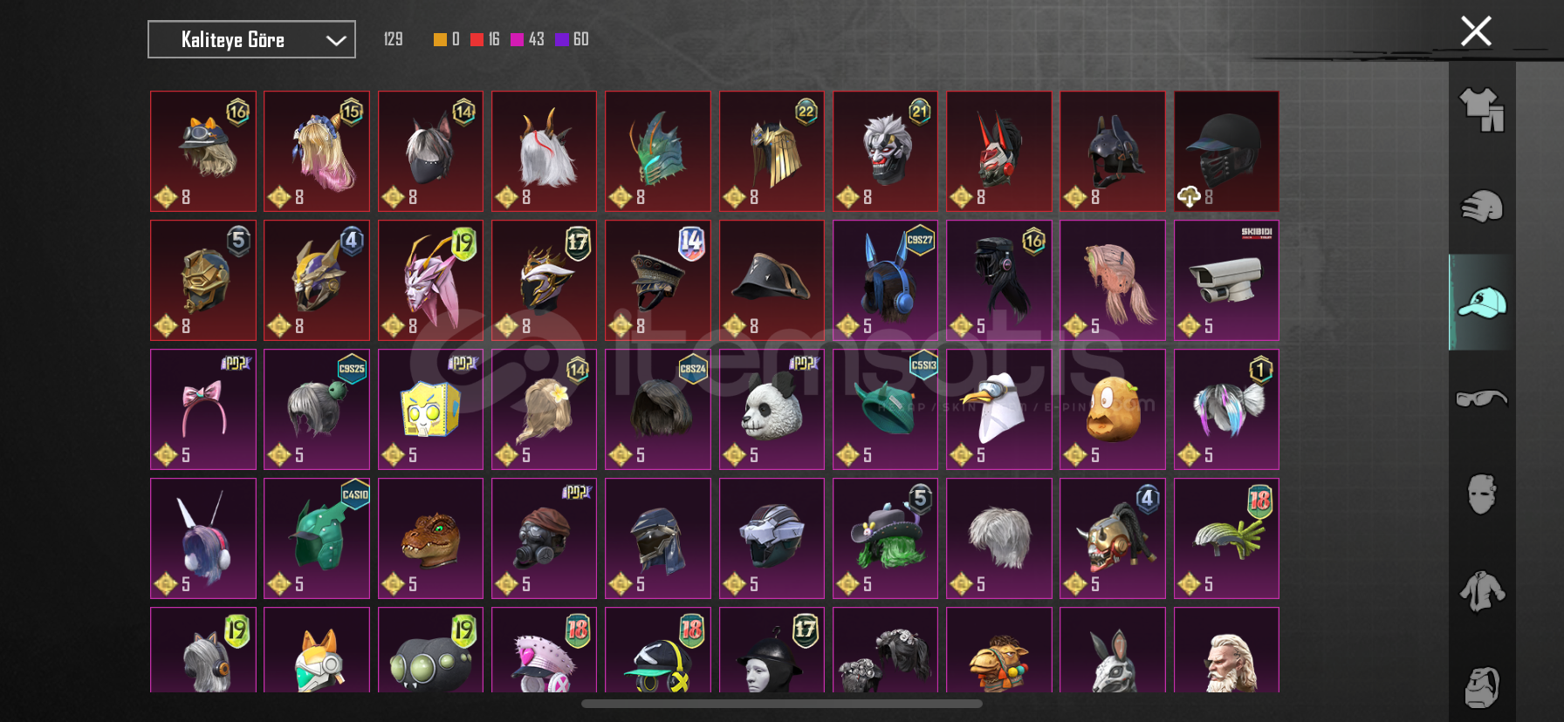Open the outfit sets category icon

point(1482,110)
